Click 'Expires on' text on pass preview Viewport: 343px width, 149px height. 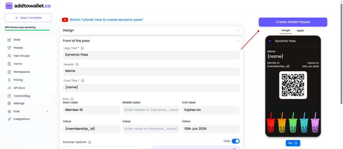[313, 63]
